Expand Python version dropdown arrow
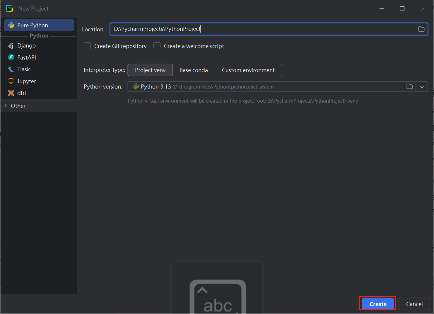Viewport: 434px width, 314px height. pyautogui.click(x=422, y=87)
